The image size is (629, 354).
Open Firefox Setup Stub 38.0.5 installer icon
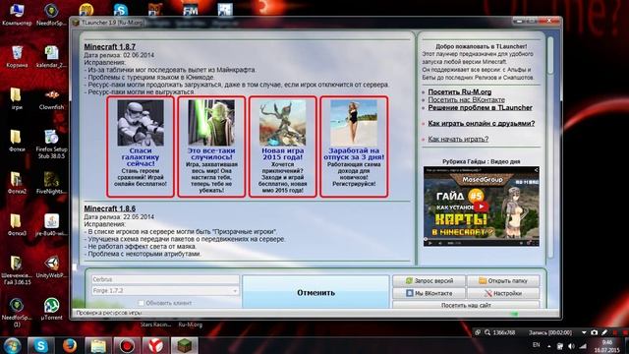coord(51,144)
